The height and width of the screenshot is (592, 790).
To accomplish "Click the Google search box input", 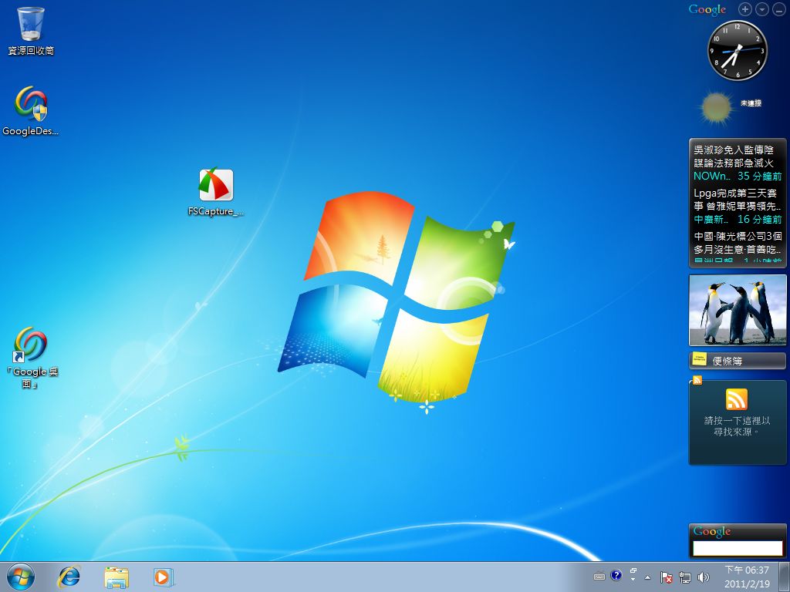I will (x=738, y=548).
